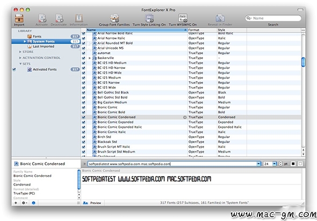Expand the STORE section in the sidebar

pos(20,52)
